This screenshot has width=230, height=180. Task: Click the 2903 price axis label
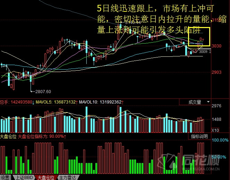(216, 72)
